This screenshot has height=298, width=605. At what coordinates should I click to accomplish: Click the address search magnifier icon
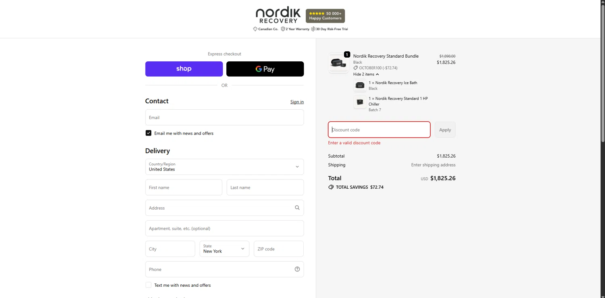tap(297, 208)
